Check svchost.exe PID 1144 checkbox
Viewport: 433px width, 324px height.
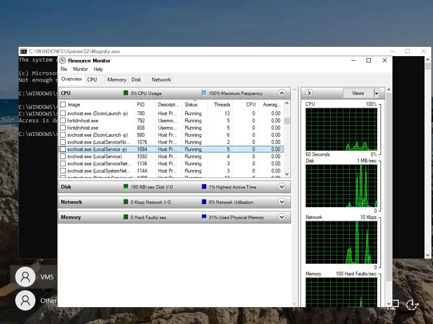tap(63, 170)
